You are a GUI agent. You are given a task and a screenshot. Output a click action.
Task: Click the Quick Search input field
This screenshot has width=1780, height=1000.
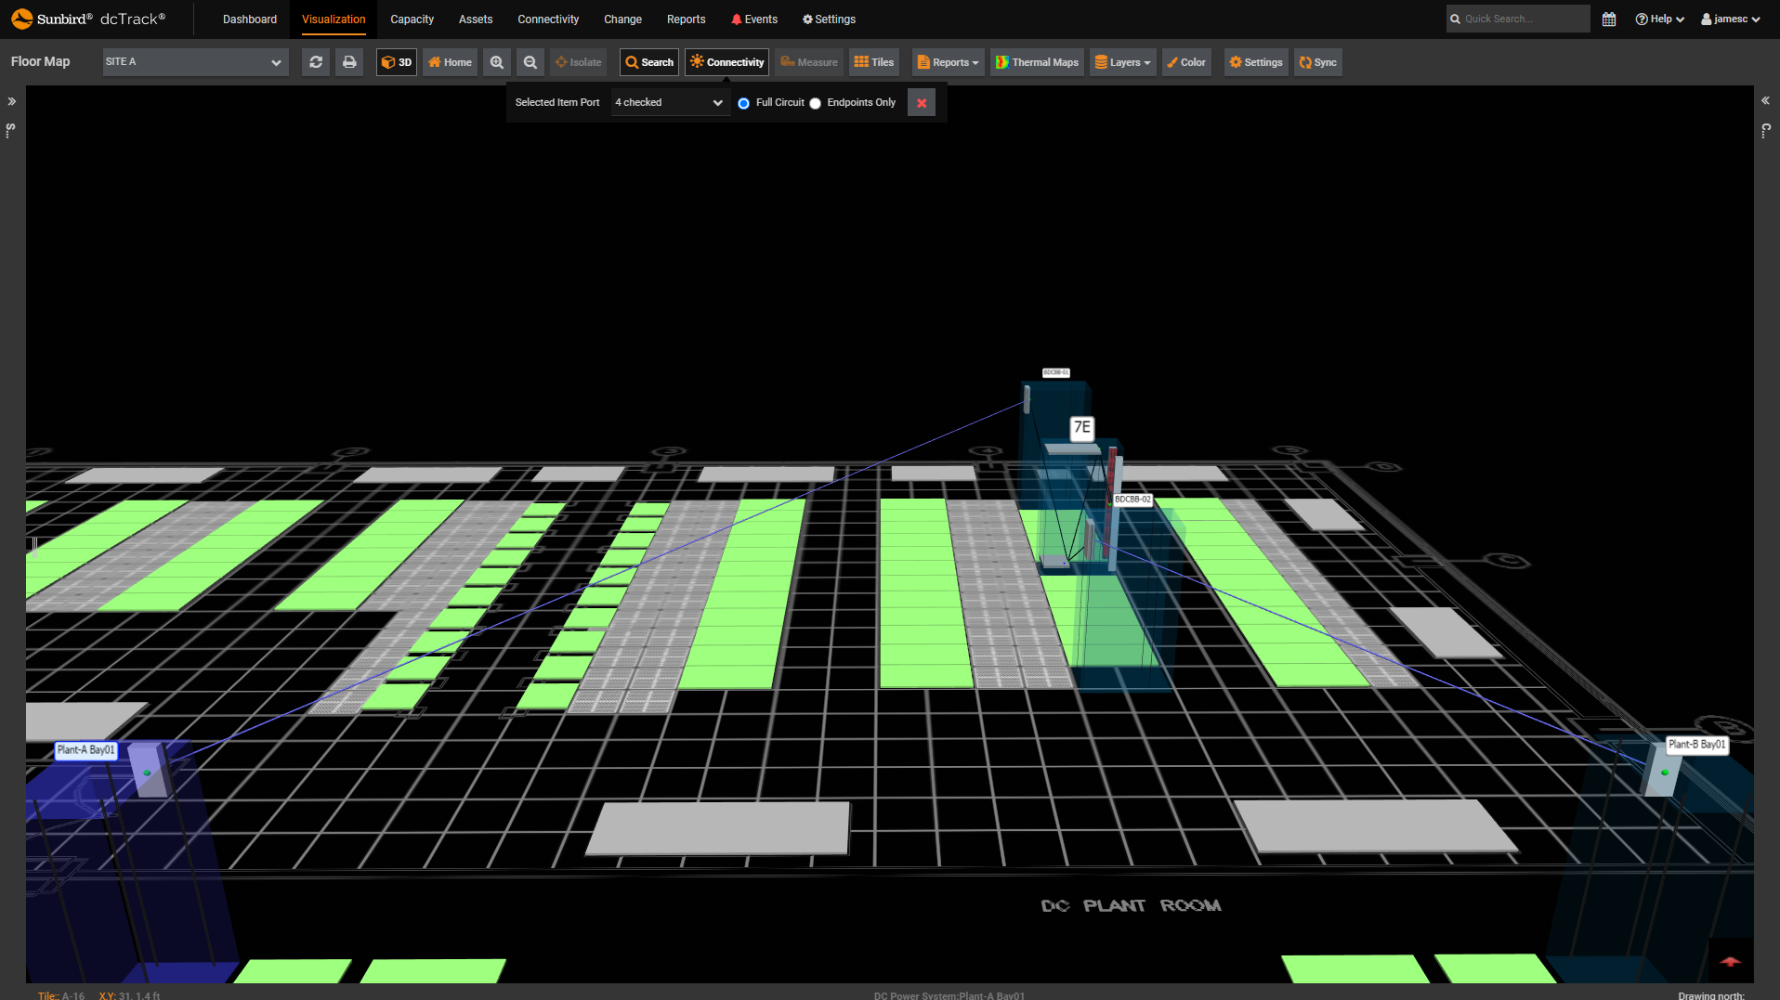tap(1523, 19)
